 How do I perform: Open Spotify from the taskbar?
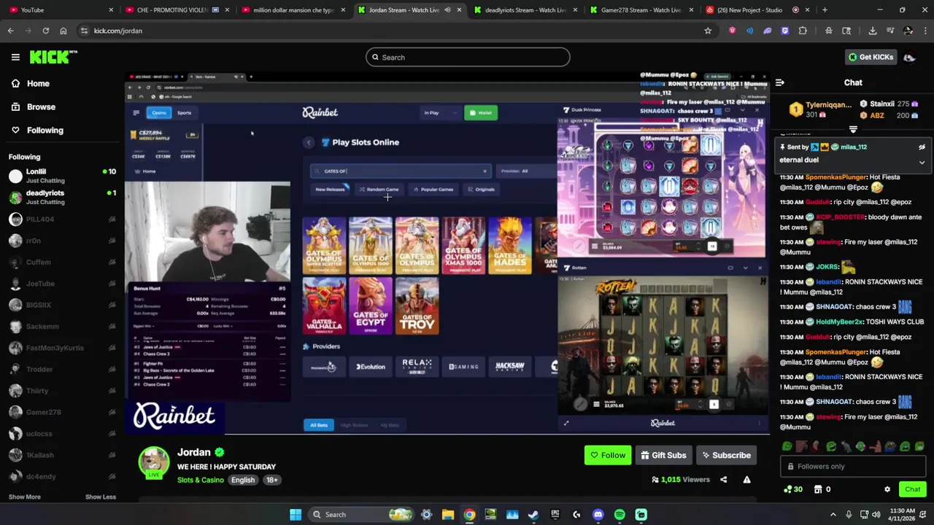(620, 515)
